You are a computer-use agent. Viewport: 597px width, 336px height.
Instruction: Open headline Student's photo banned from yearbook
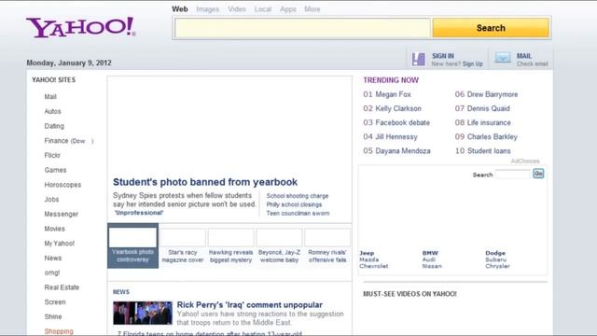pos(205,182)
